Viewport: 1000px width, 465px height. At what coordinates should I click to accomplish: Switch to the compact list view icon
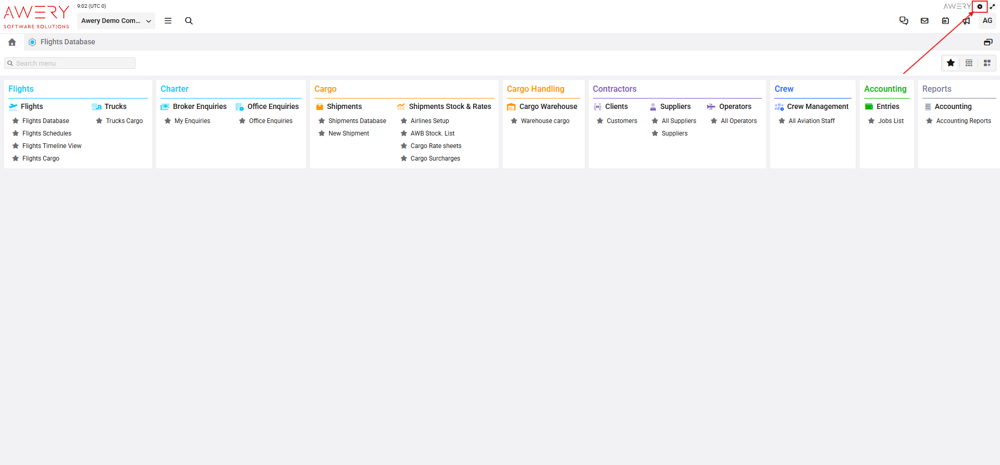tap(969, 63)
